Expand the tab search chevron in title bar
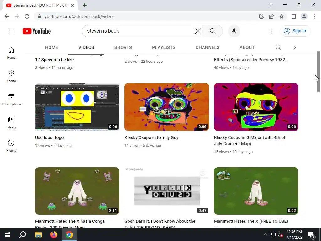Screen dimensions: 321x241 point(271,4)
